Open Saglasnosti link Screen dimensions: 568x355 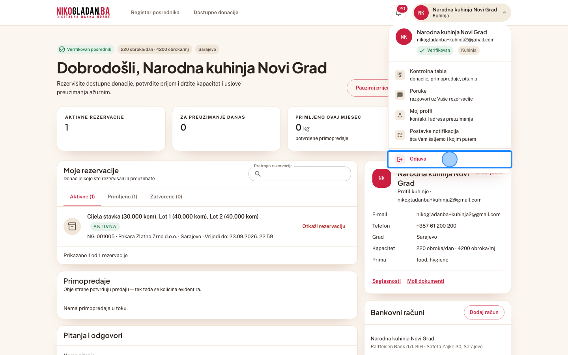click(x=387, y=281)
